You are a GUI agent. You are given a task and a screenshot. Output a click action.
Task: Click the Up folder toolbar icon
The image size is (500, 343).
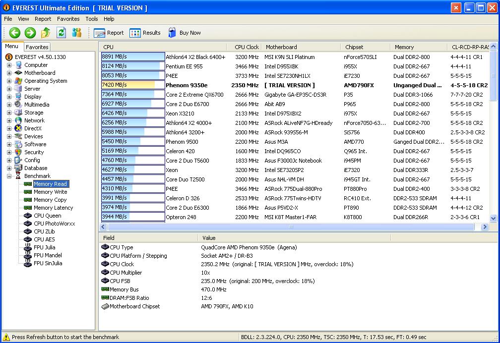(46, 33)
